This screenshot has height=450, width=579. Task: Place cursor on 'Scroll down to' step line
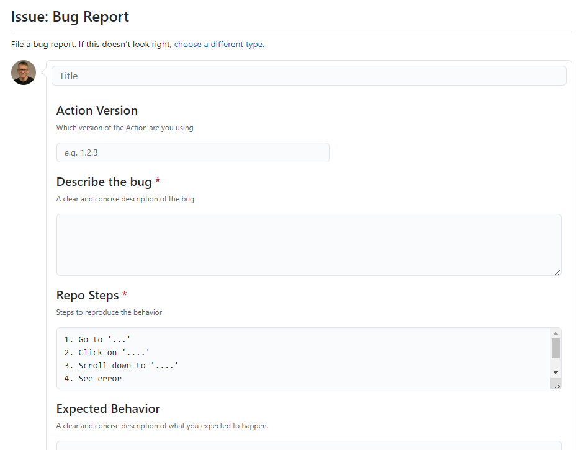click(x=121, y=366)
